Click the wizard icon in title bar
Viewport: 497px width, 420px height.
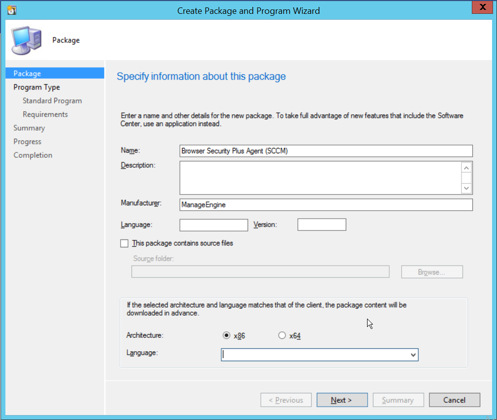click(12, 10)
